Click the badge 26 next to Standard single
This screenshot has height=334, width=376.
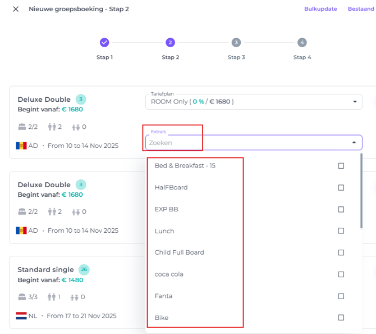click(x=84, y=269)
